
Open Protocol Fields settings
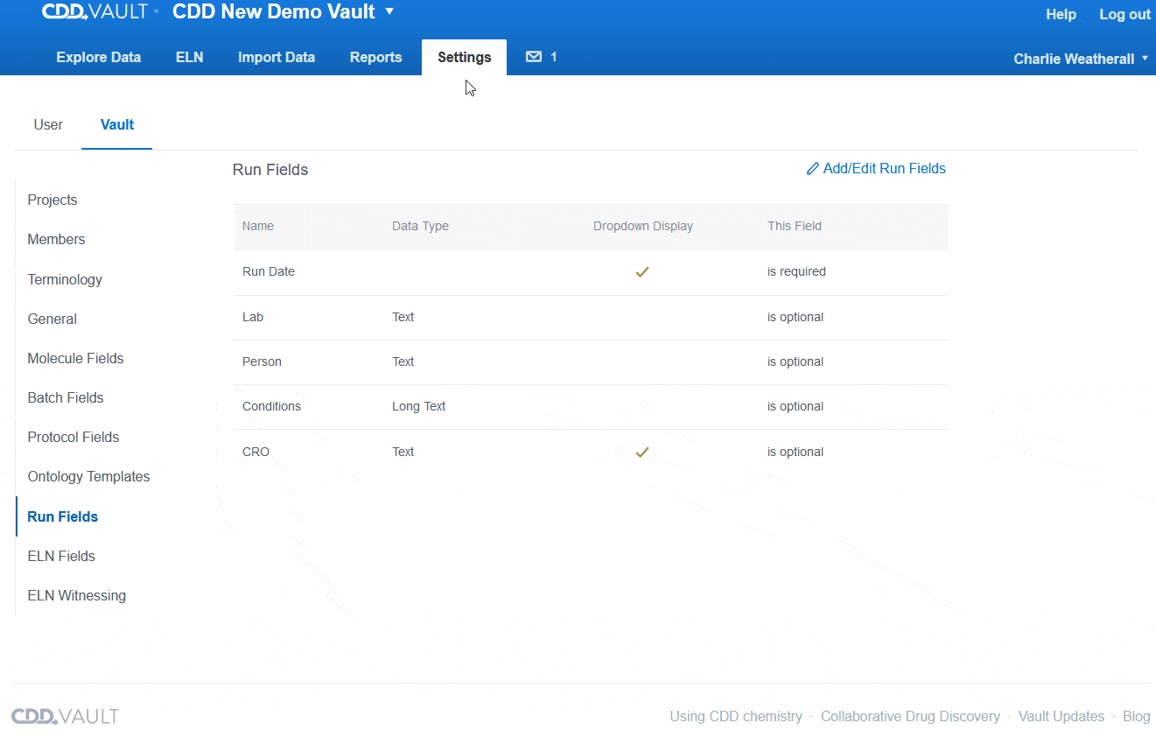tap(74, 437)
